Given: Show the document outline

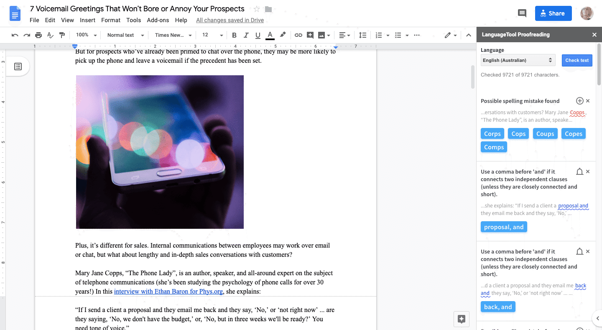Looking at the screenshot, I should point(18,67).
